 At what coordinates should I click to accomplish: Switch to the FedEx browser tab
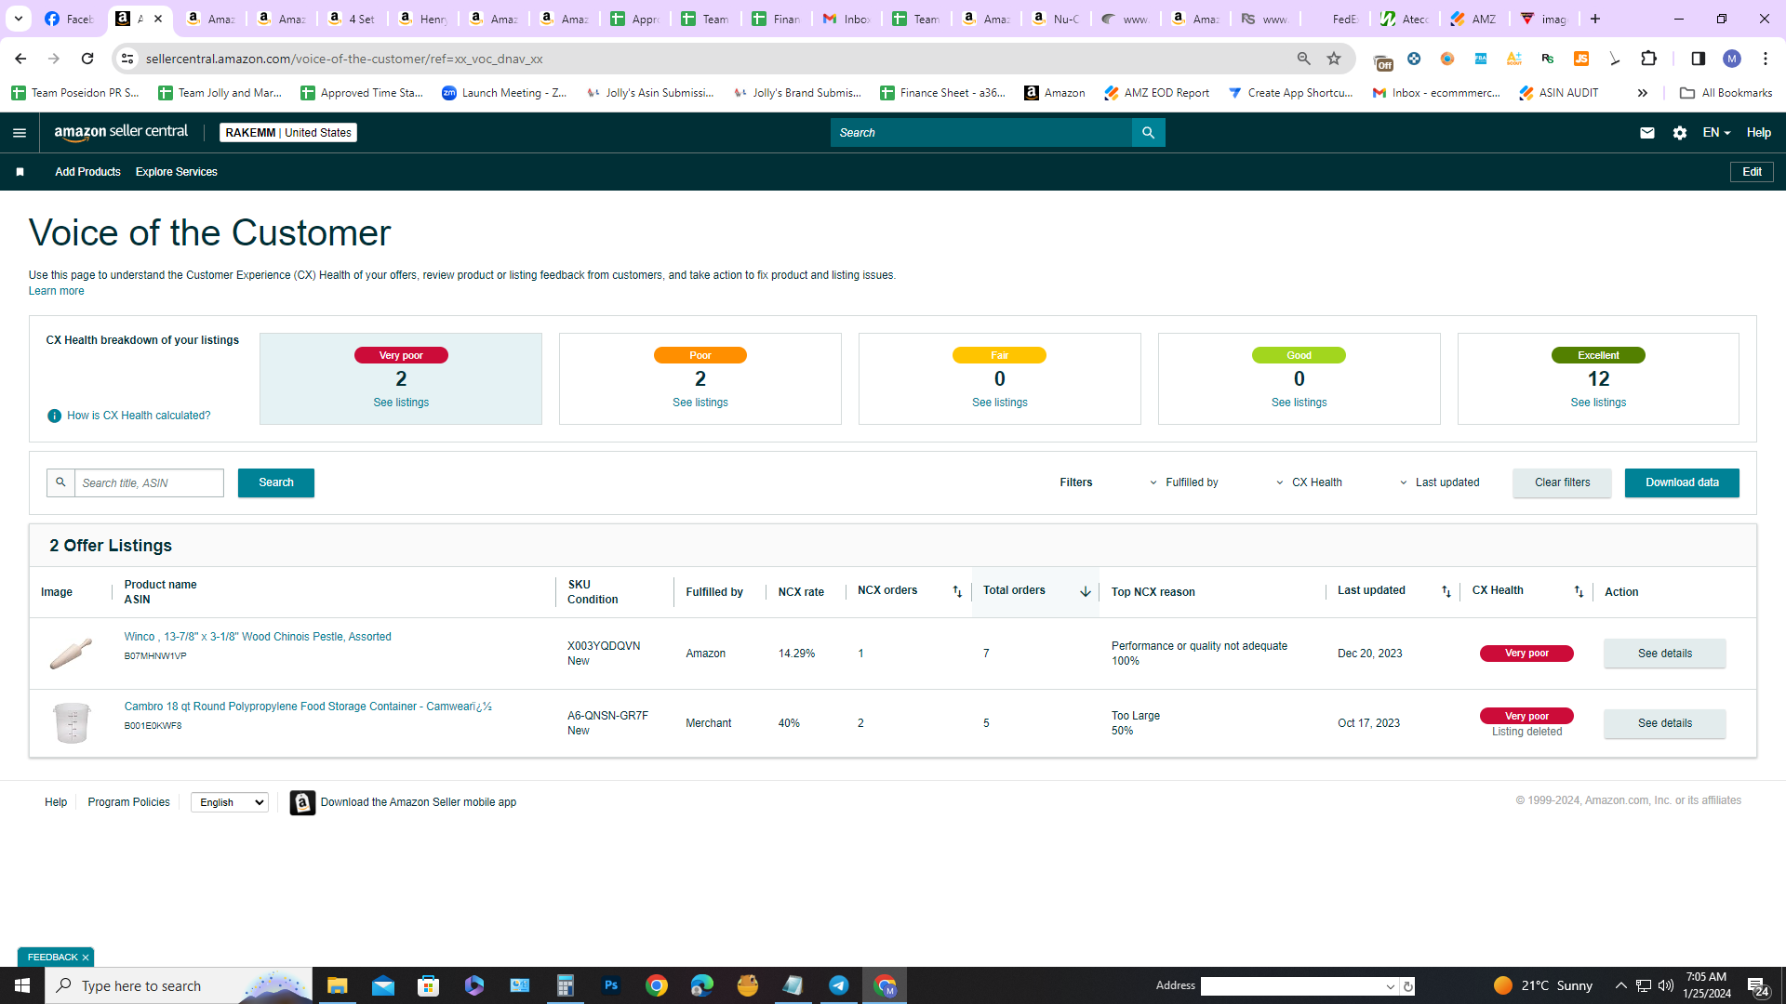pyautogui.click(x=1336, y=19)
